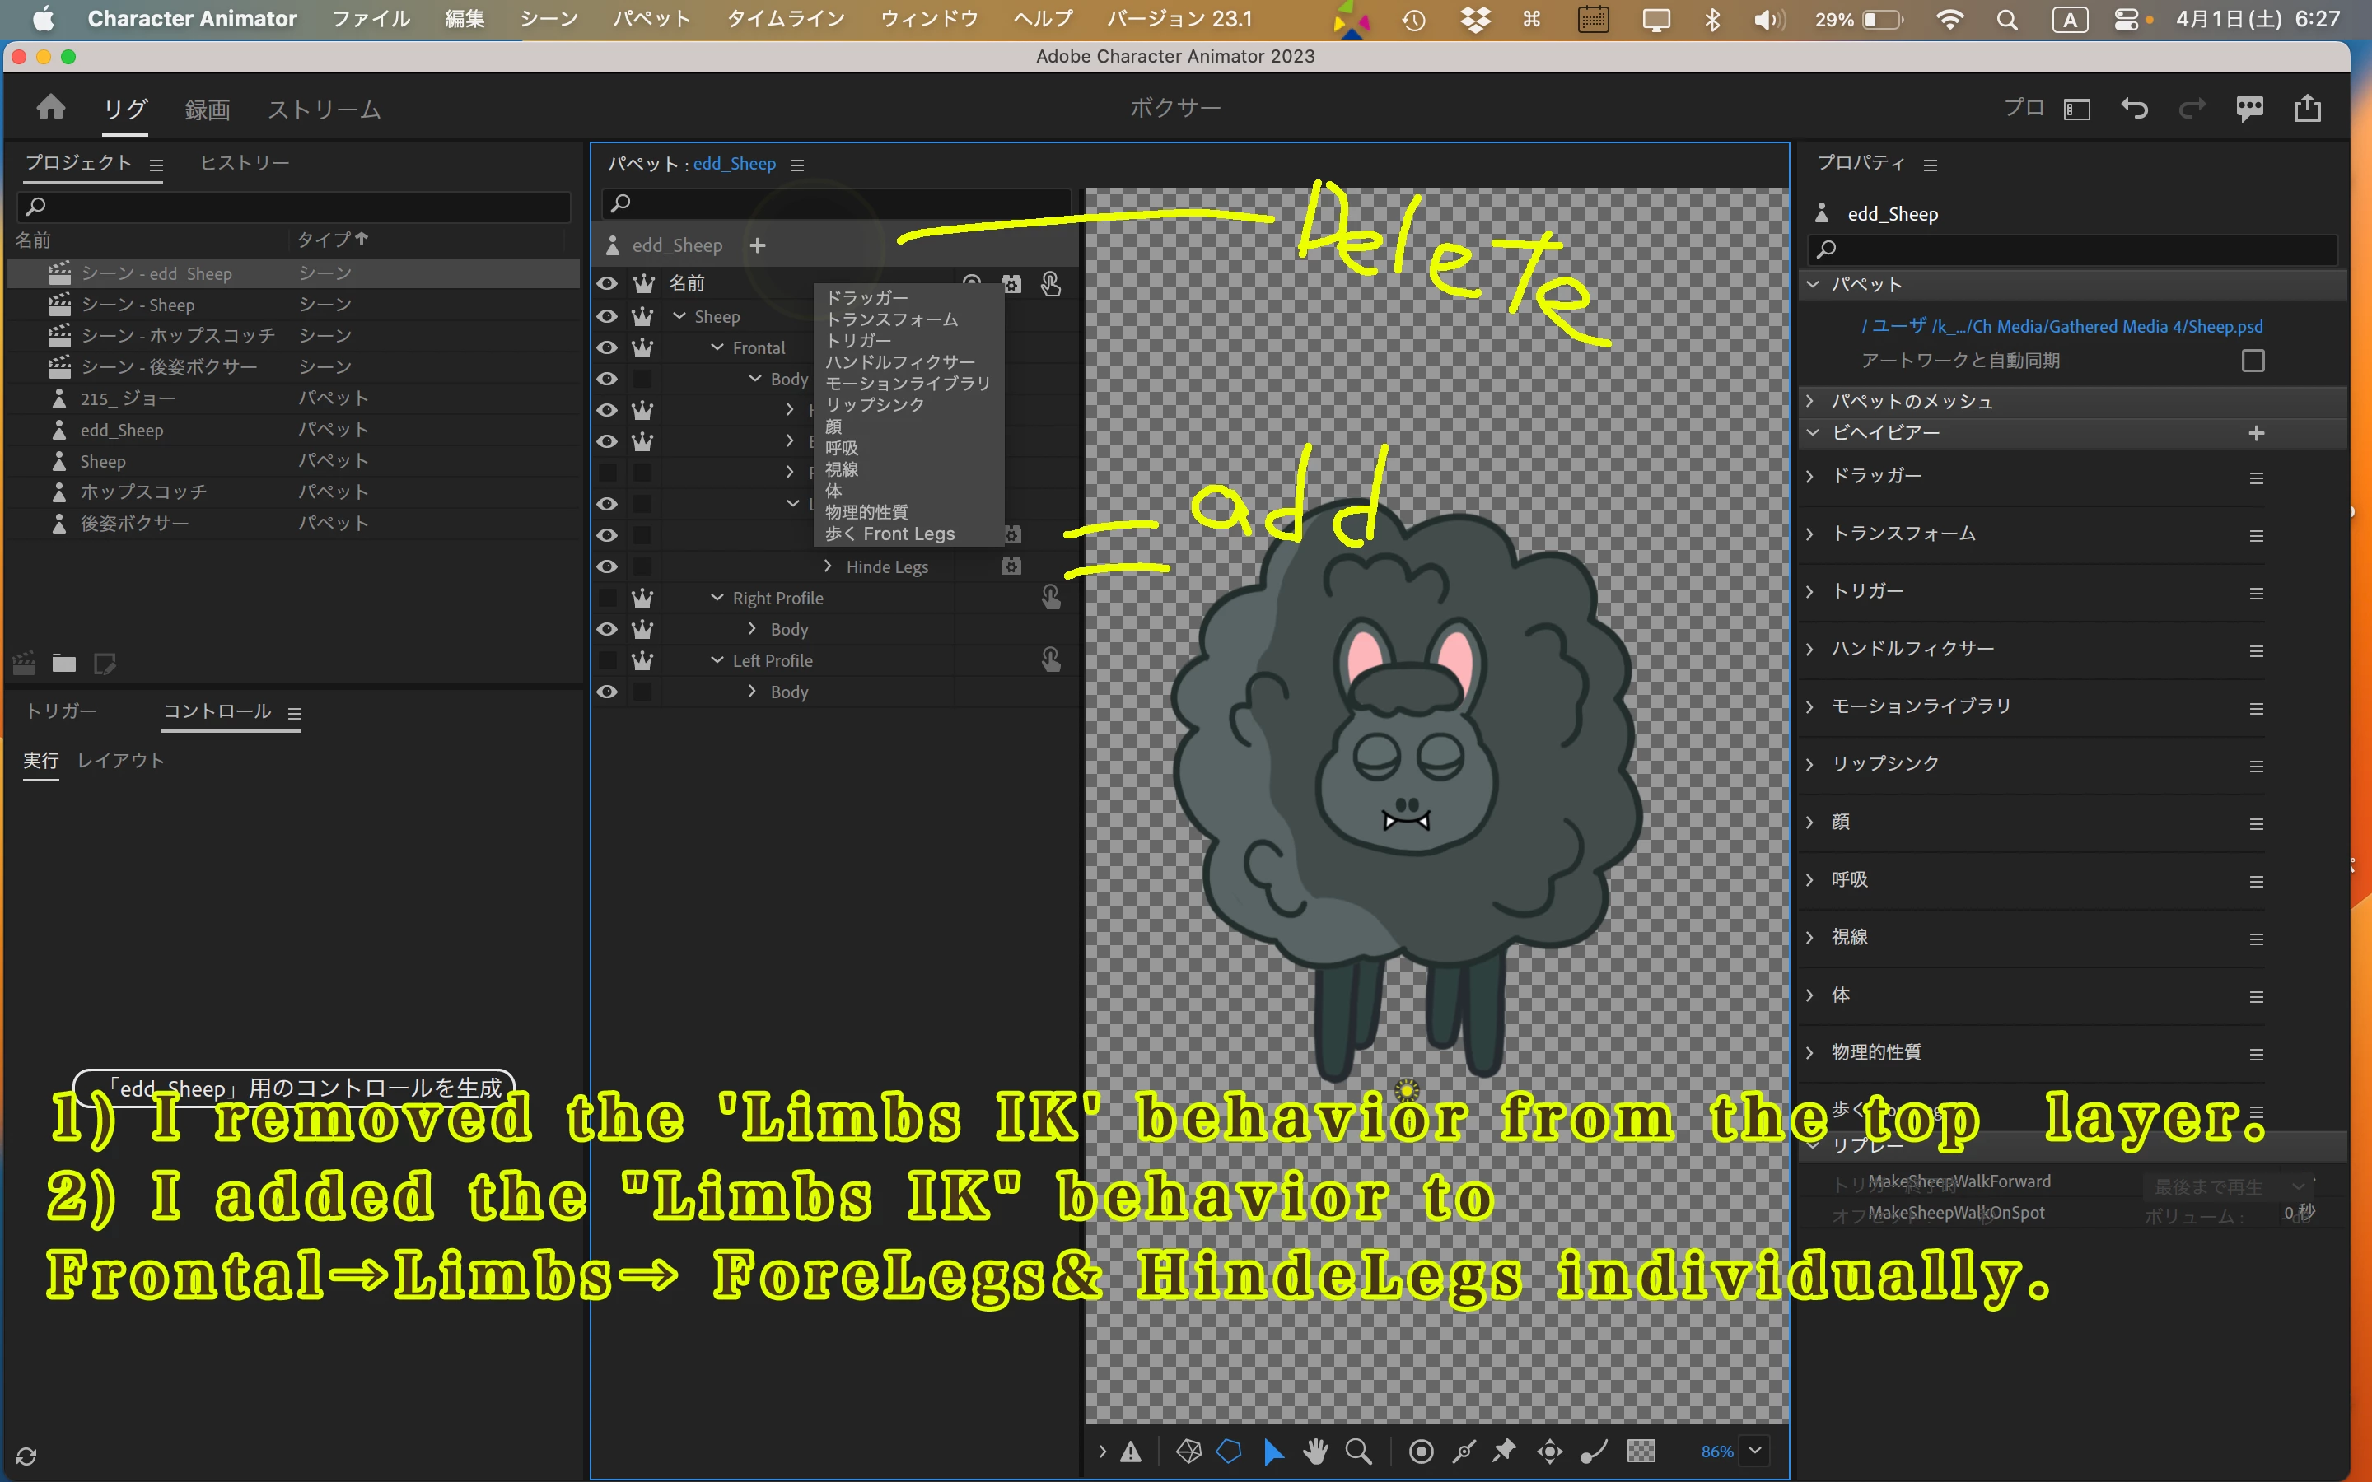Select the Hand tool in the puppet toolbar

pos(1315,1451)
